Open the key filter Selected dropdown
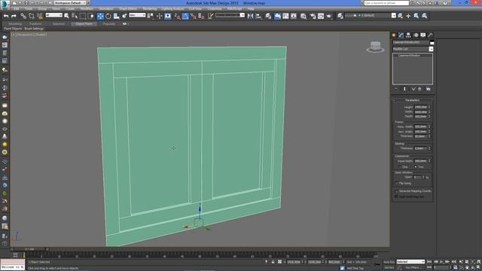Image resolution: width=482 pixels, height=271 pixels. click(x=410, y=262)
